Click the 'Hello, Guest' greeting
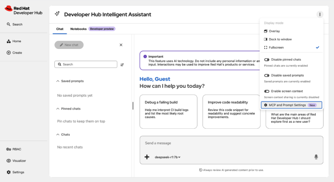The image size is (334, 182). pos(155,79)
